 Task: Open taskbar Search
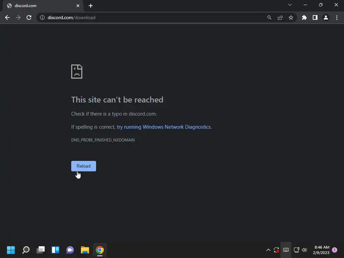[26, 250]
